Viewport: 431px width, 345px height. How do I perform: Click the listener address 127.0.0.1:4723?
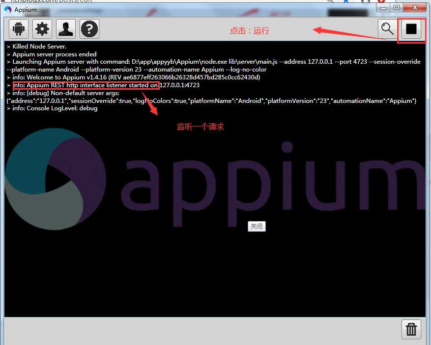click(179, 85)
